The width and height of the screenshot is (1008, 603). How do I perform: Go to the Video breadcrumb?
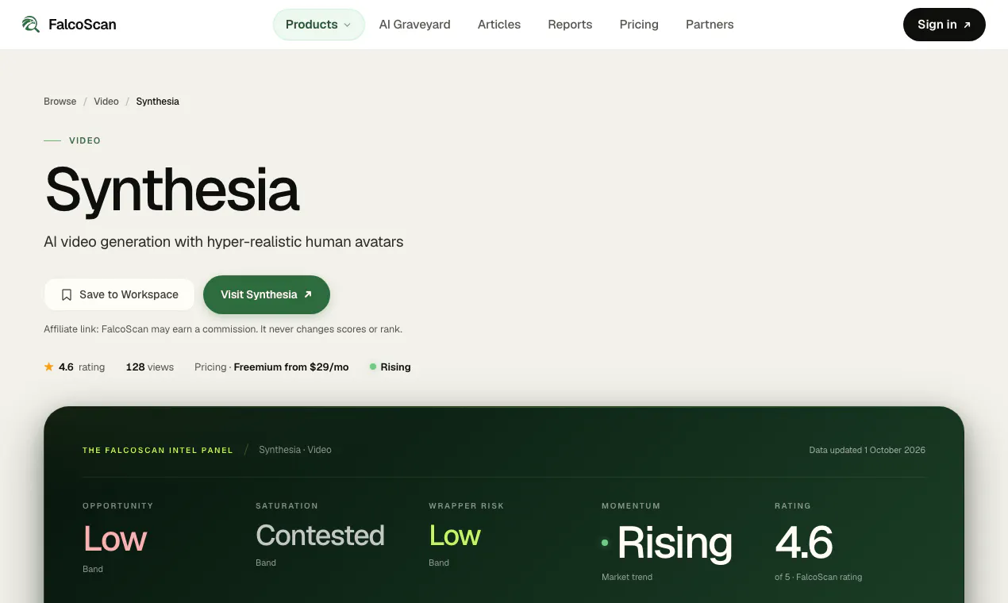pyautogui.click(x=106, y=102)
